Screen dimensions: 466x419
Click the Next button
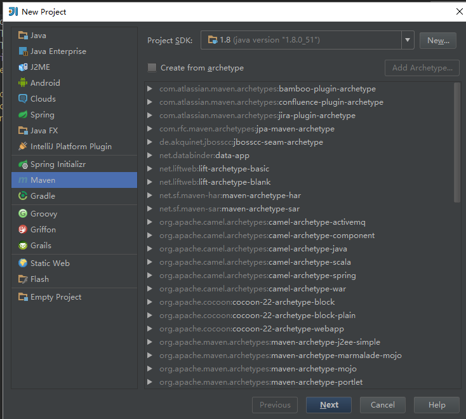[x=329, y=405]
